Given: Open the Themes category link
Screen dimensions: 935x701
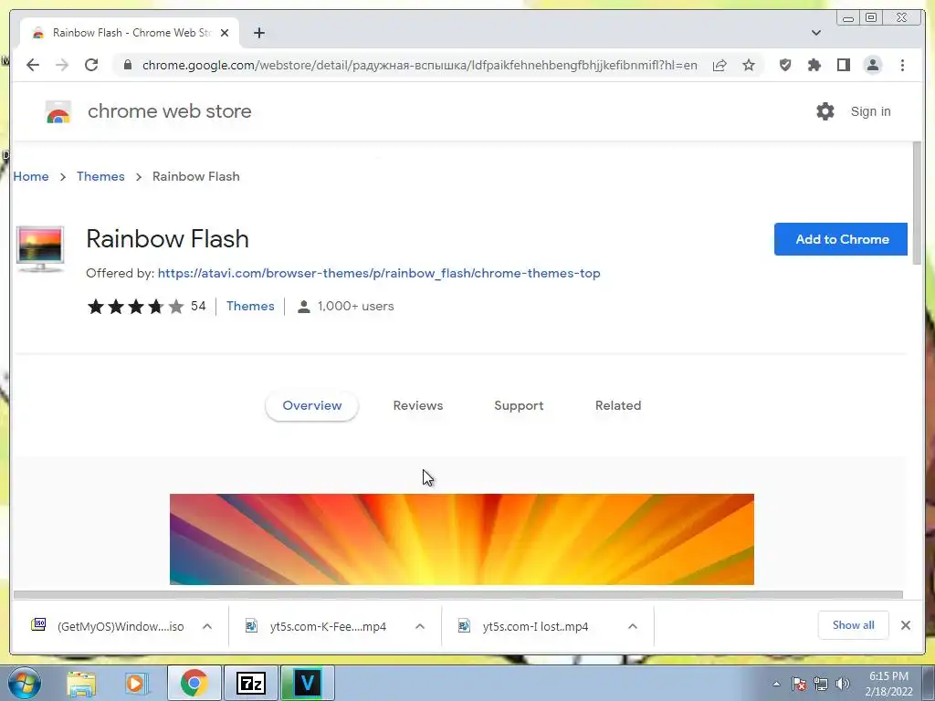Looking at the screenshot, I should [x=250, y=307].
